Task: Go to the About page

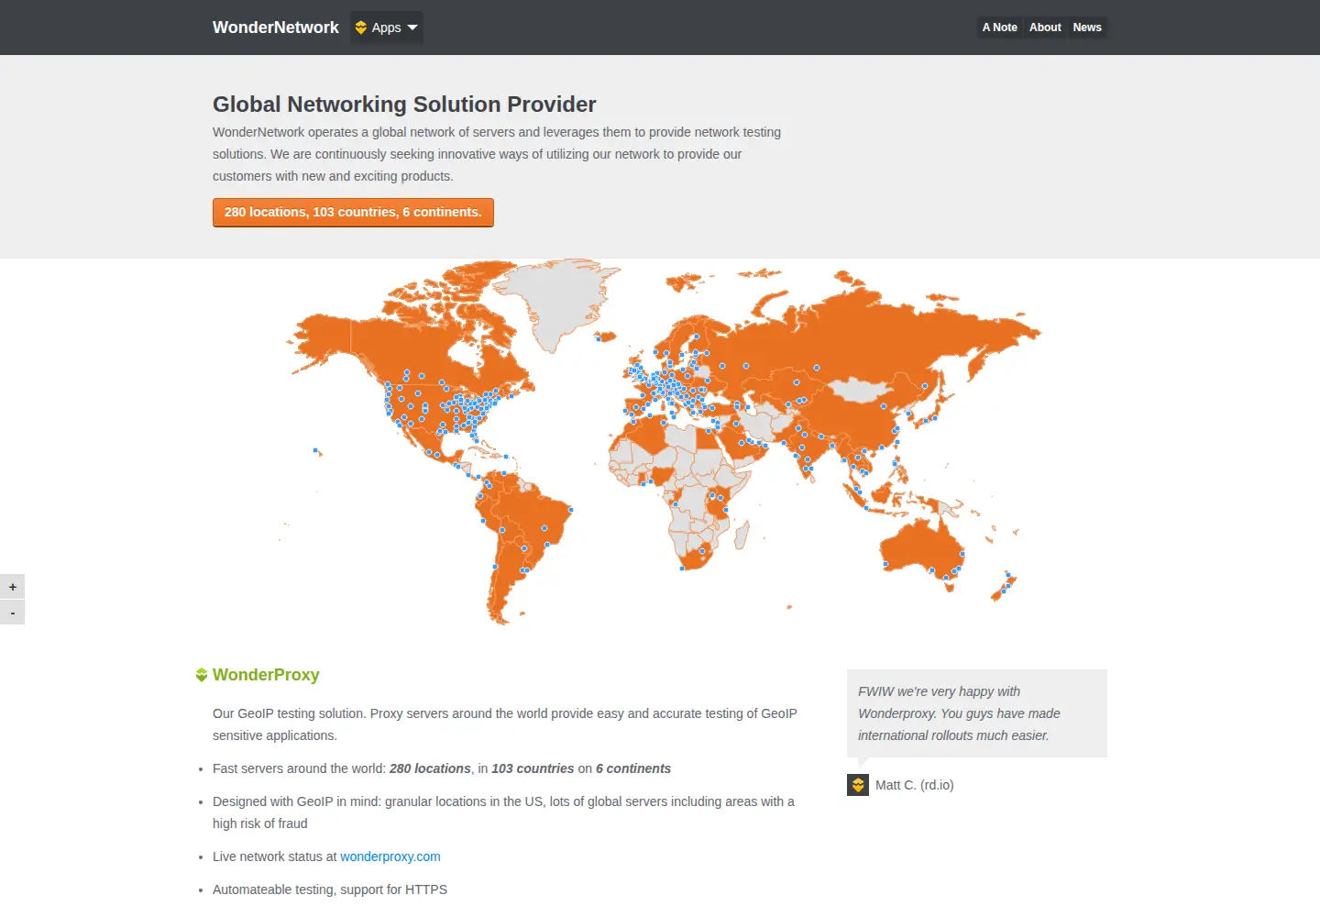Action: (x=1045, y=28)
